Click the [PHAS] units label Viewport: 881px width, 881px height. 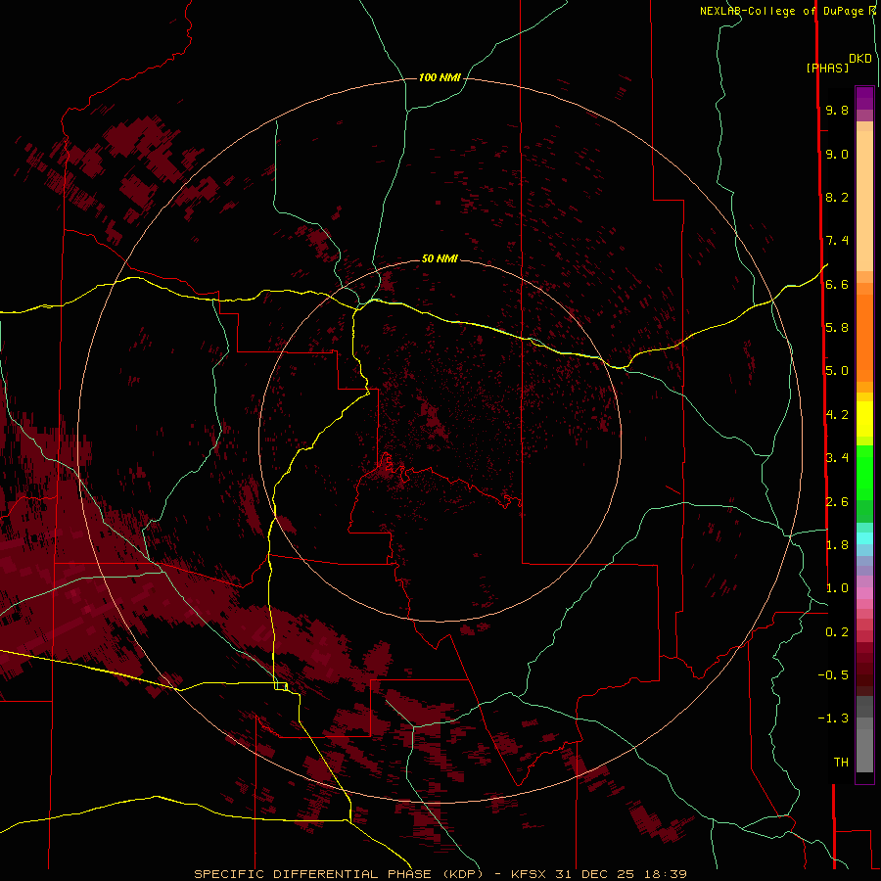pyautogui.click(x=827, y=68)
